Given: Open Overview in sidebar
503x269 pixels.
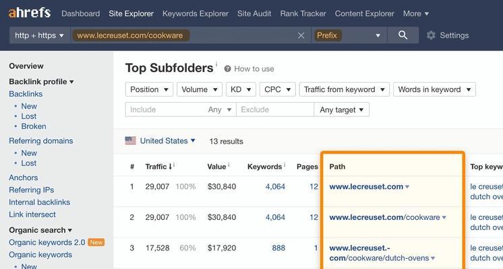Looking at the screenshot, I should 26,66.
